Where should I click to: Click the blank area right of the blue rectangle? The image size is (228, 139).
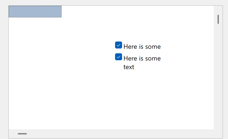(x=134, y=12)
